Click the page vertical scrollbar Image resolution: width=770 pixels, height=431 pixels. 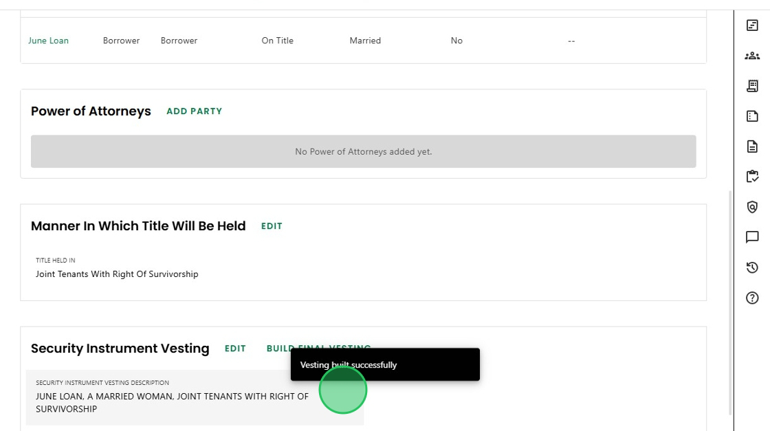[x=729, y=303]
